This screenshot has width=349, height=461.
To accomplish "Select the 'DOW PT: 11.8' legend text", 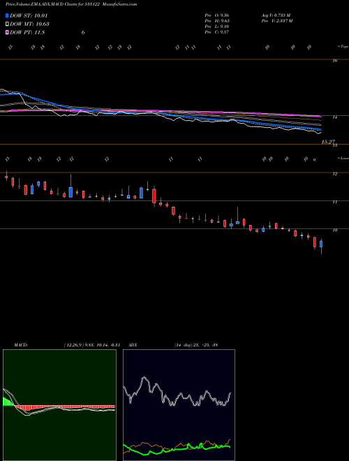I will pos(27,32).
